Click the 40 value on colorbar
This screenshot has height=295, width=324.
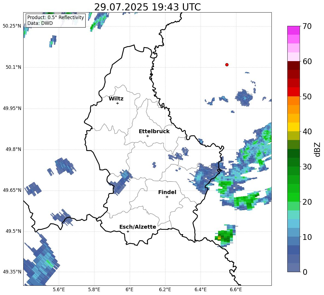[307, 132]
